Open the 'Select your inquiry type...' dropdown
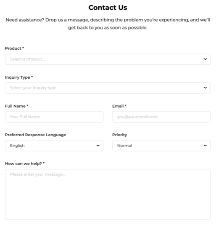Screen dimensions: 219x225 pyautogui.click(x=108, y=88)
